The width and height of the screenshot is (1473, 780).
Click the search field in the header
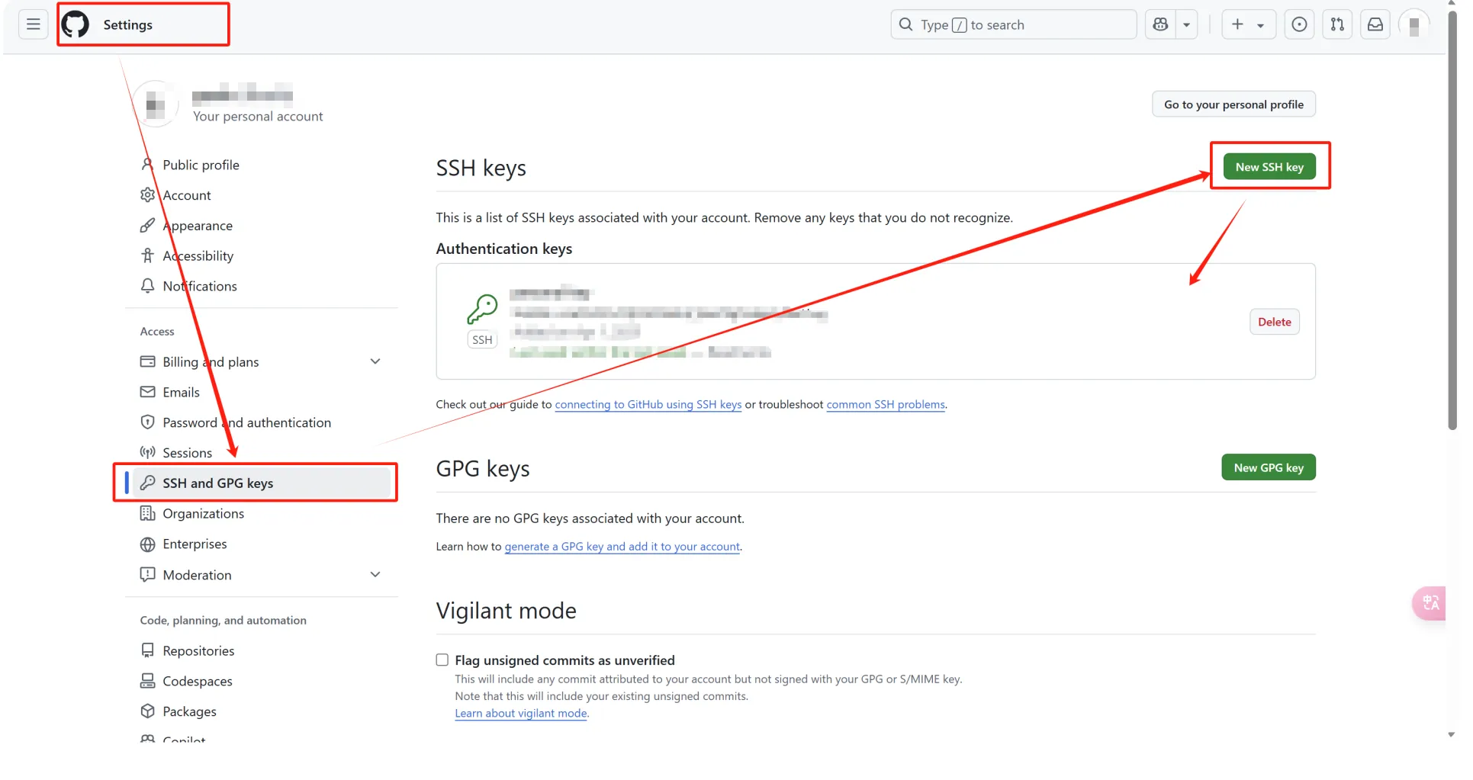1012,24
